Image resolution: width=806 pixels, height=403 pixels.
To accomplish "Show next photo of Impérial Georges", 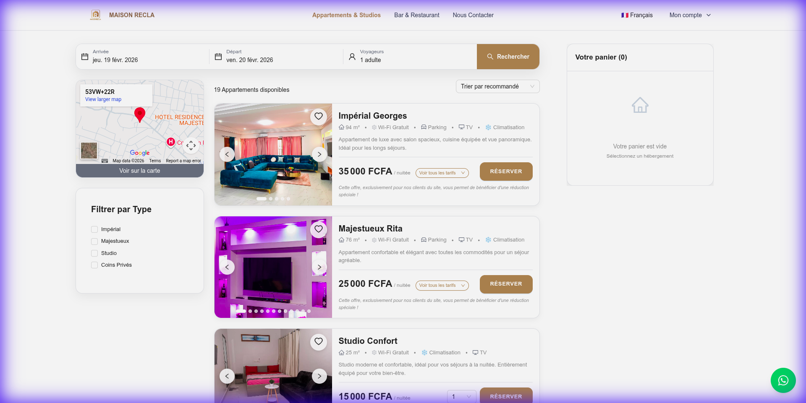I will (319, 154).
